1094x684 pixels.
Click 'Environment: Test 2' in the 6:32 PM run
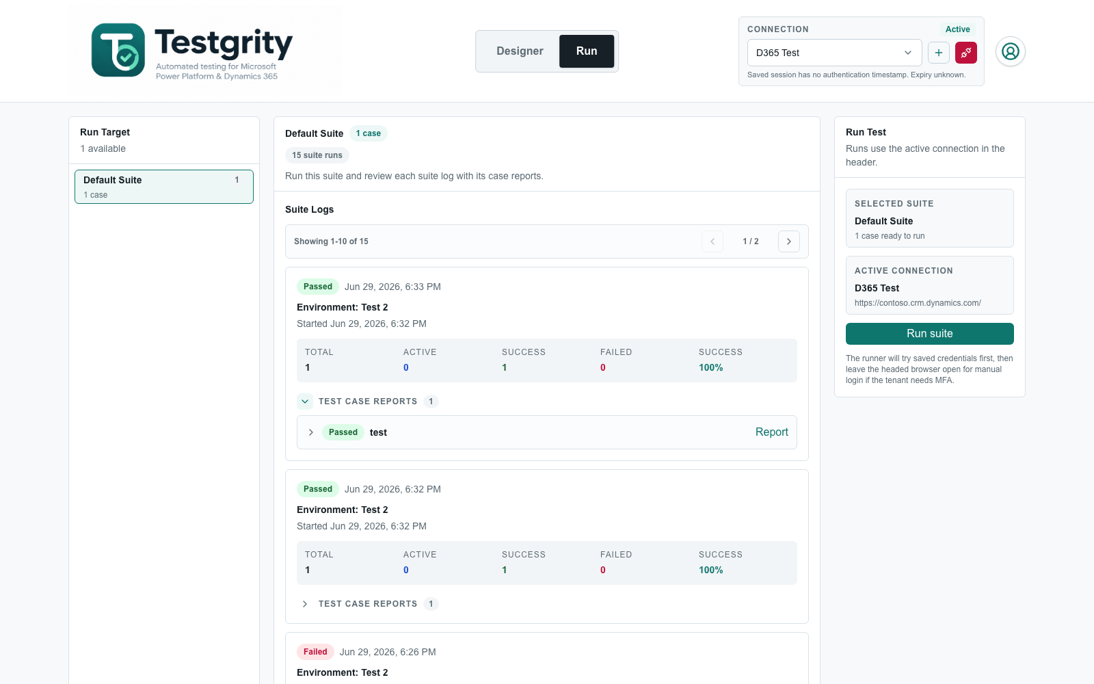coord(343,510)
